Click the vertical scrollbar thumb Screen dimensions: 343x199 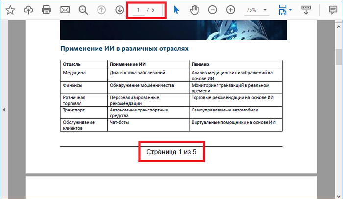click(339, 57)
